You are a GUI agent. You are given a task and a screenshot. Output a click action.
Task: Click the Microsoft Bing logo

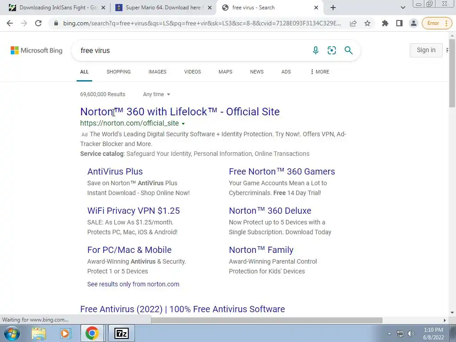[x=37, y=50]
